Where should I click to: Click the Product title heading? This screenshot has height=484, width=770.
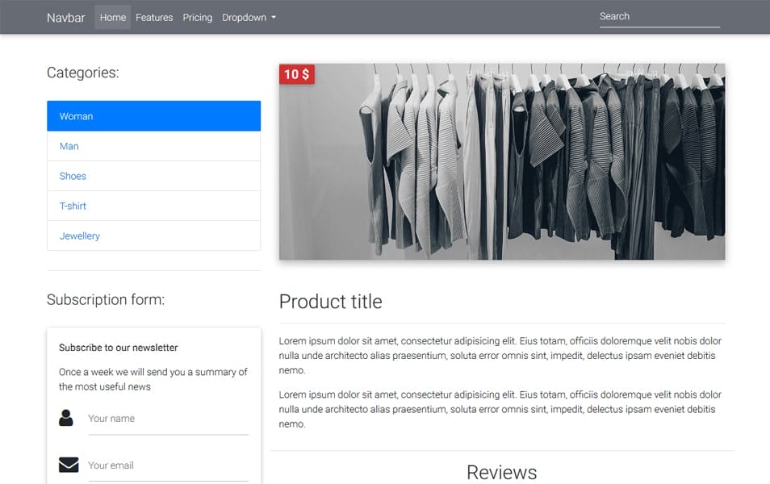click(x=331, y=302)
